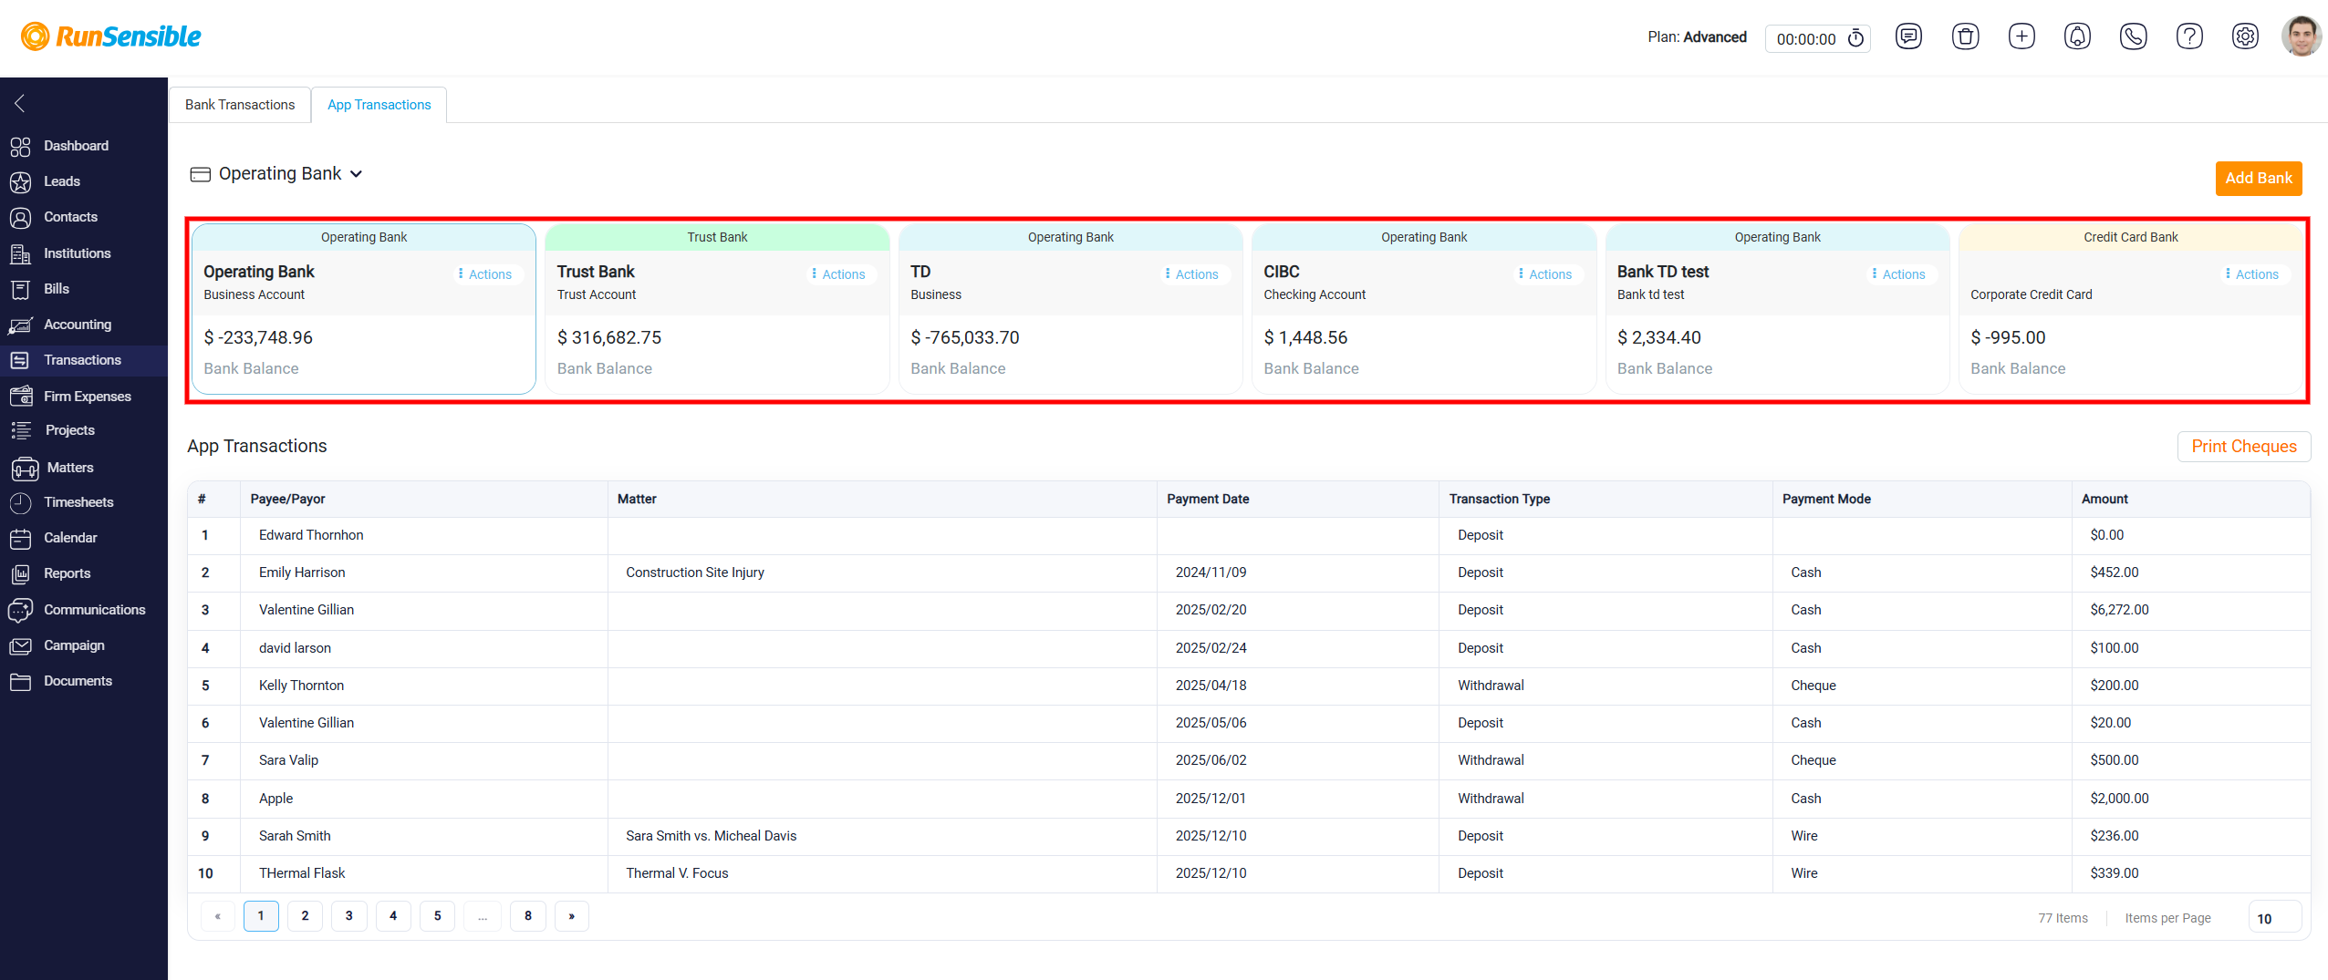The image size is (2328, 980).
Task: Switch to Bank Transactions tab
Action: 240,105
